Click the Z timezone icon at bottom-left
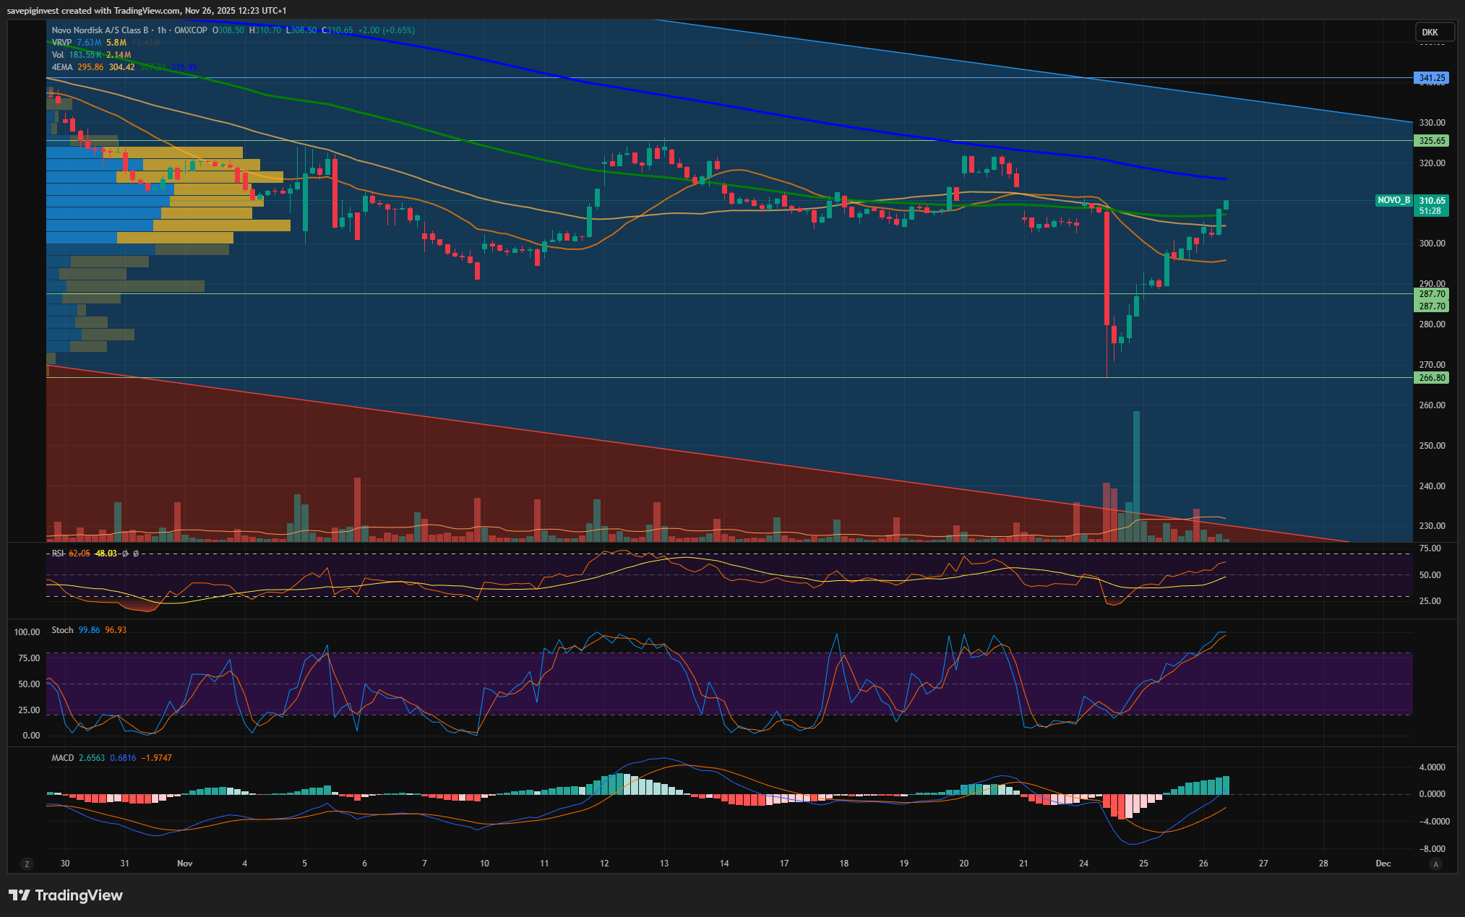Viewport: 1465px width, 917px height. (x=27, y=864)
